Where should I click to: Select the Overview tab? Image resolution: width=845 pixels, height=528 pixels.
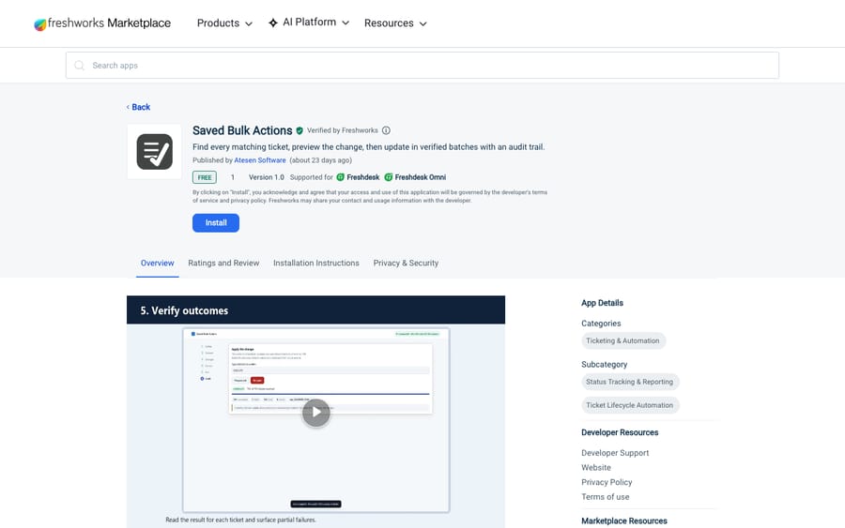[x=158, y=264]
